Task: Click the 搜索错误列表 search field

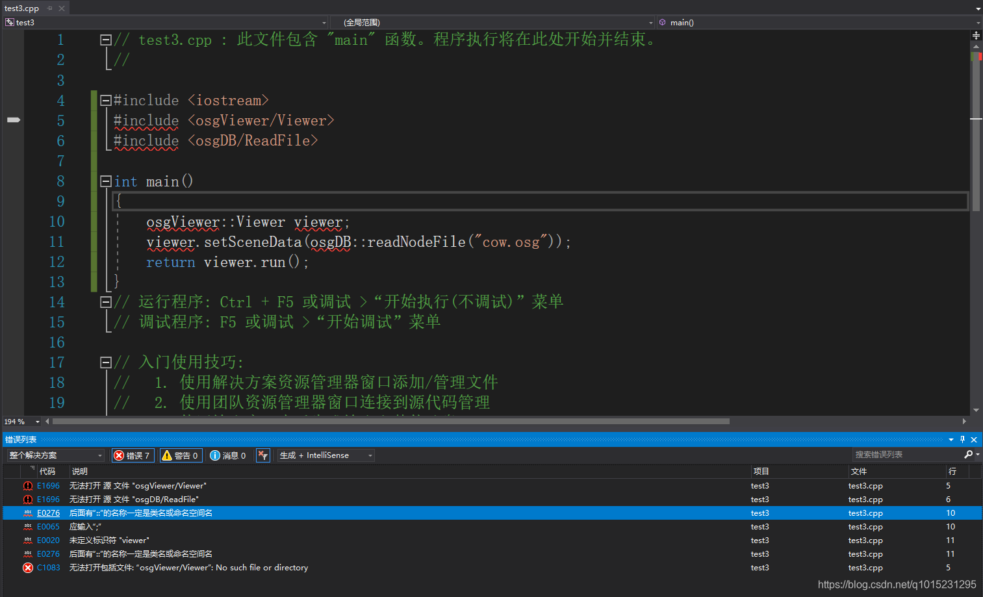Action: [907, 455]
